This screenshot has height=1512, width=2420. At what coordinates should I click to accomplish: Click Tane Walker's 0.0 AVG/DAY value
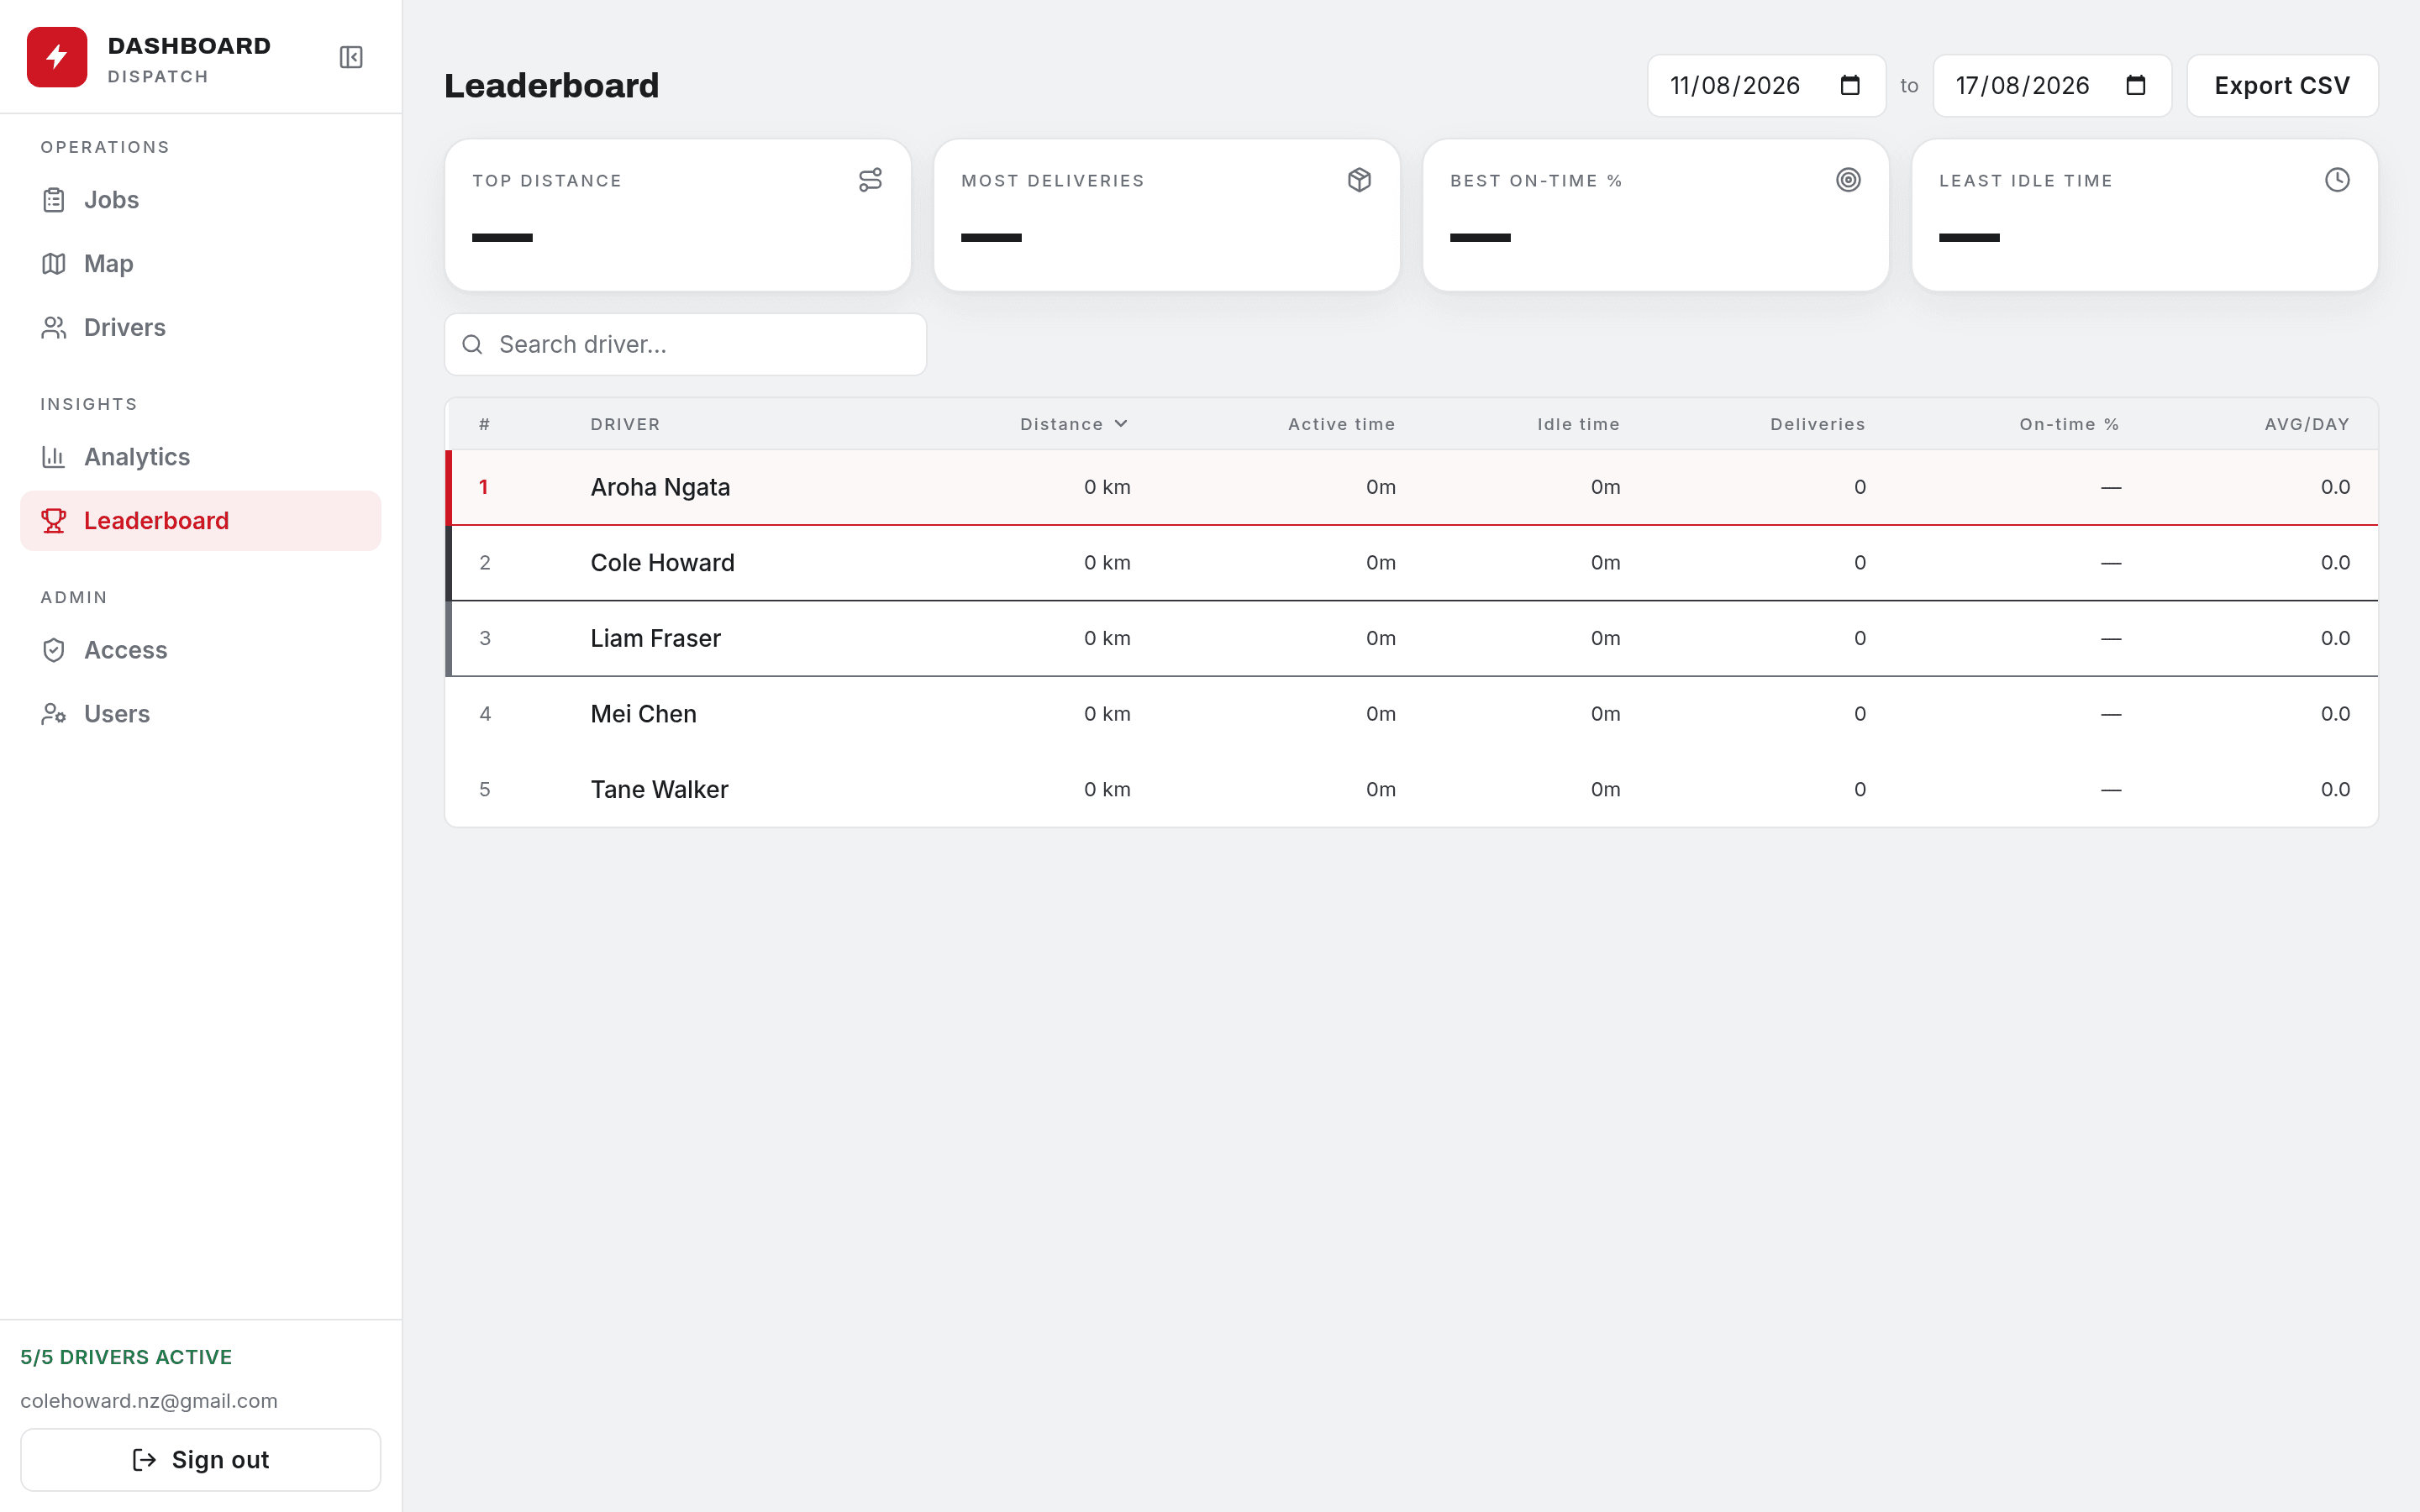click(x=2335, y=790)
